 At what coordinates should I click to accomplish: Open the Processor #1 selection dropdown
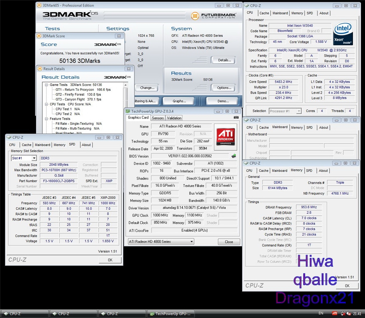tap(299, 111)
